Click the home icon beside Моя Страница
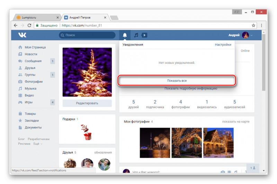The width and height of the screenshot is (277, 184). pos(20,47)
